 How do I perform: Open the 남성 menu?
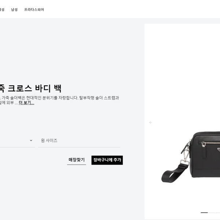click(x=14, y=10)
